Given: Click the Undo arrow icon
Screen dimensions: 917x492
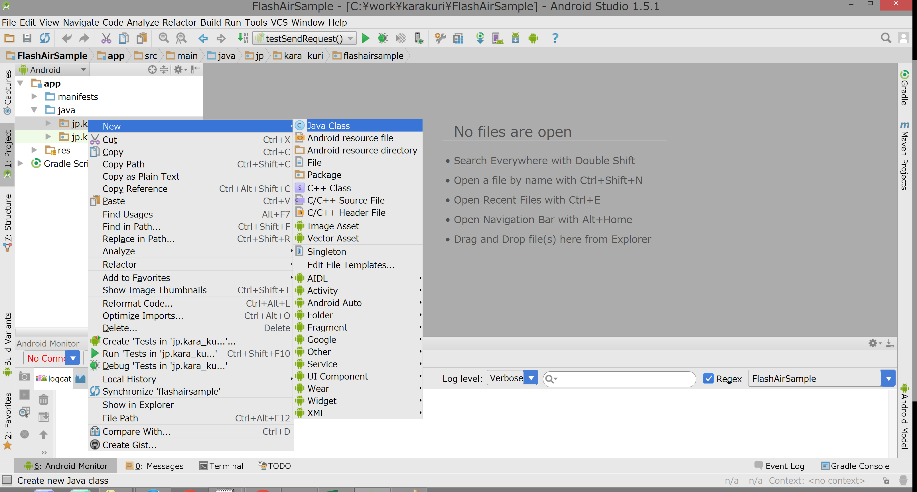Looking at the screenshot, I should point(66,38).
